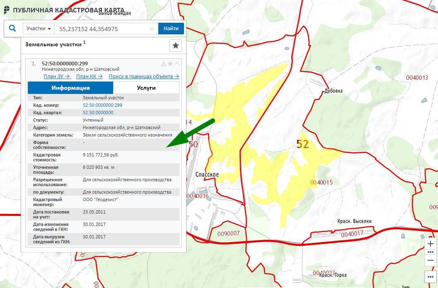Open the Участки search type dropdown
The width and height of the screenshot is (438, 288).
pos(39,29)
